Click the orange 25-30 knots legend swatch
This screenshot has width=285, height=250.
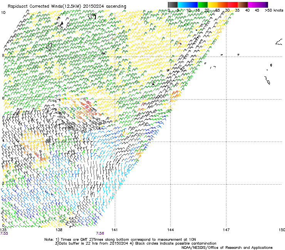(223, 5)
